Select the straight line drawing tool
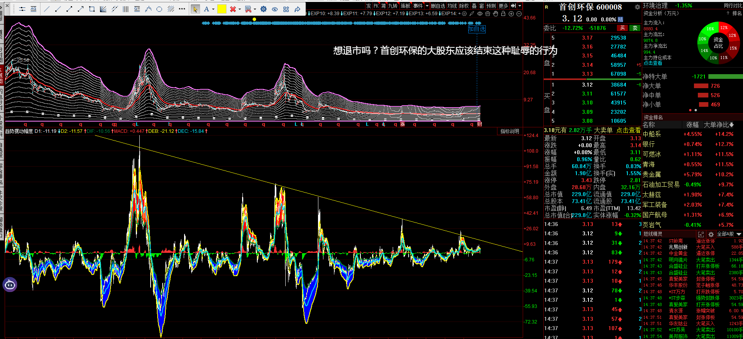 [47, 9]
